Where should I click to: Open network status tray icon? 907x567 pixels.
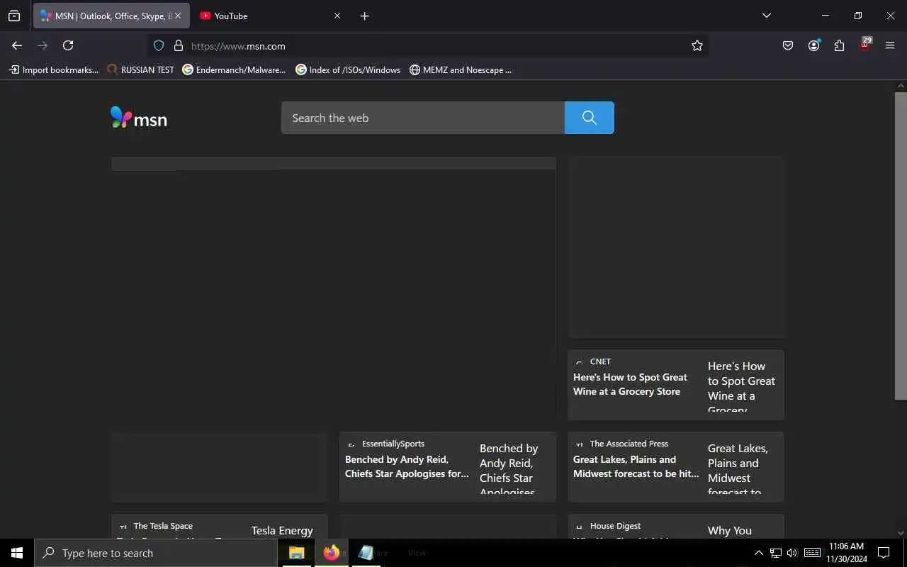click(x=776, y=553)
